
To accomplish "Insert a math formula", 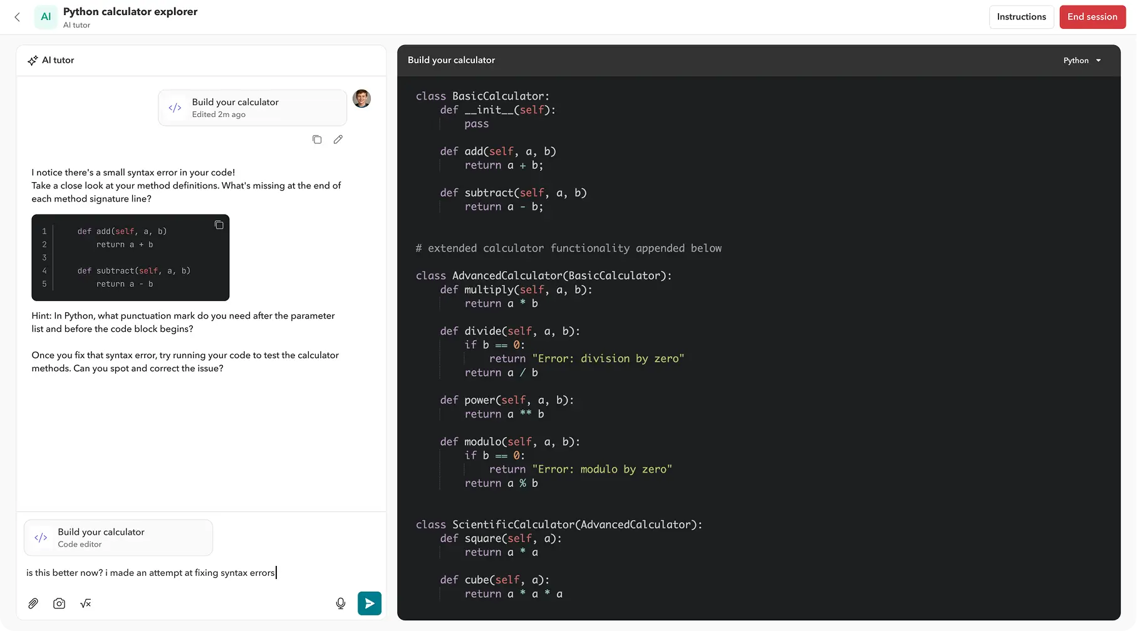I will [85, 603].
